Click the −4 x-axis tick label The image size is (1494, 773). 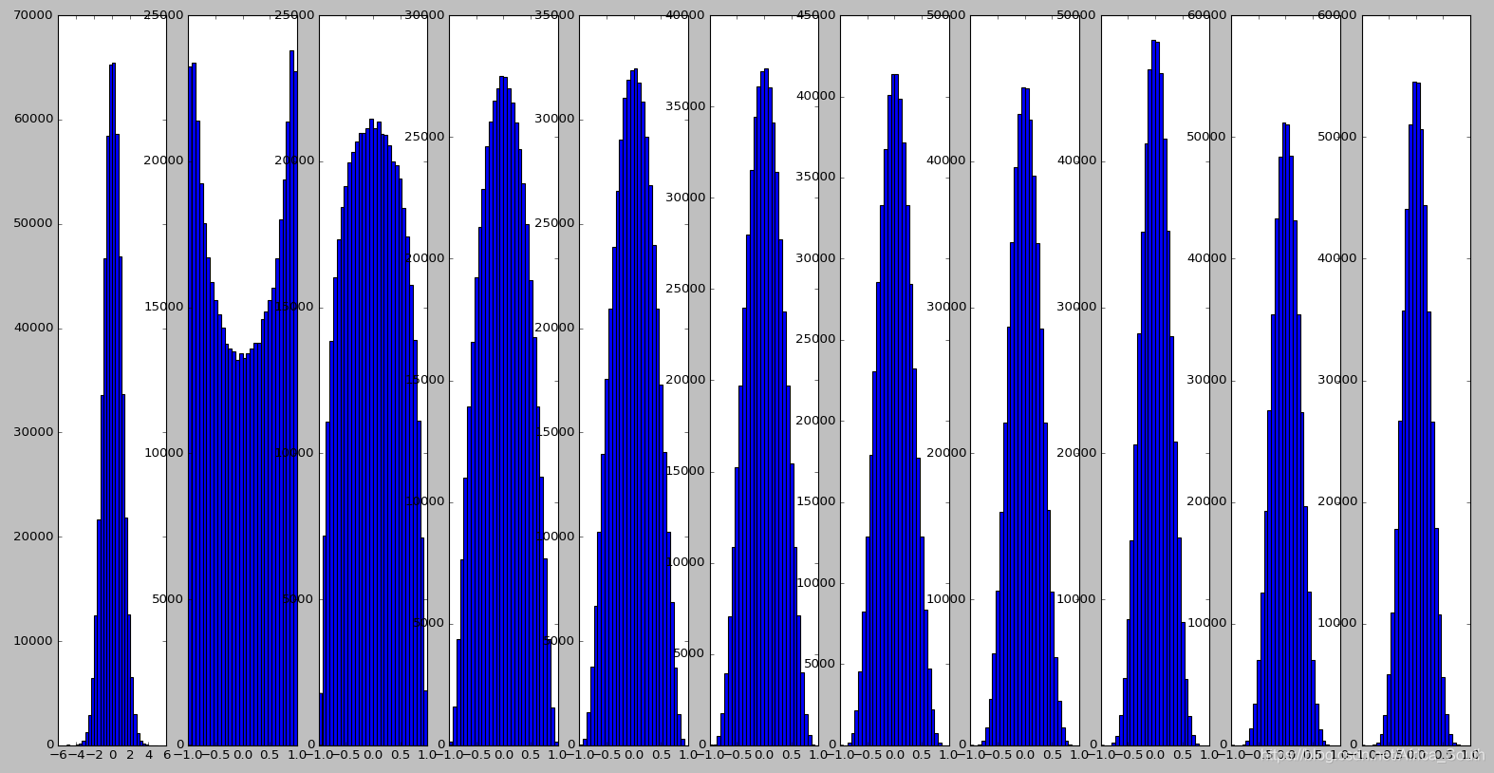[x=76, y=756]
